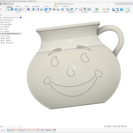Close the Kool-Aid document tab
133x133 pixels.
tap(115, 4)
